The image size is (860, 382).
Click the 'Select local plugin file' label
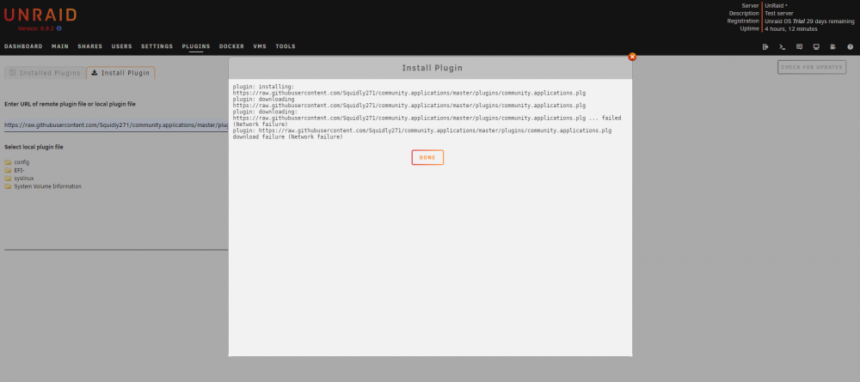(34, 147)
